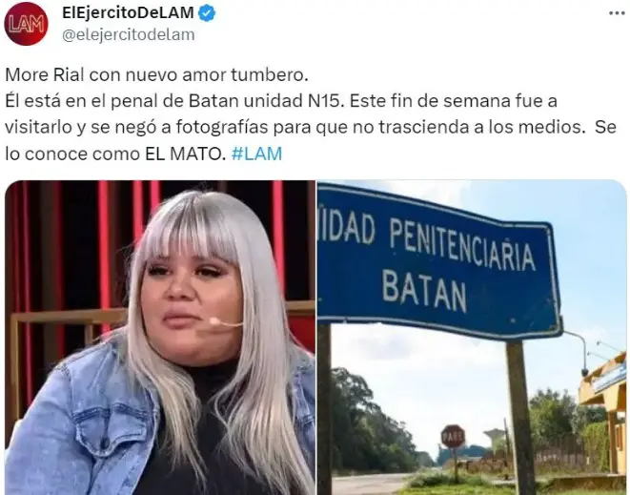Open the right photo of Batan sign
630x495 pixels.
pos(472,338)
